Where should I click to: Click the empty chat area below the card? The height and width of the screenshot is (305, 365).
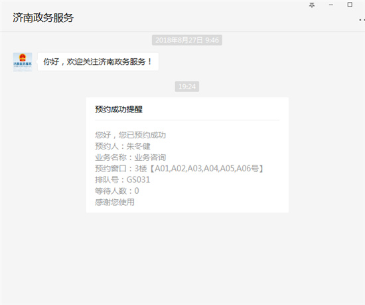pyautogui.click(x=183, y=257)
